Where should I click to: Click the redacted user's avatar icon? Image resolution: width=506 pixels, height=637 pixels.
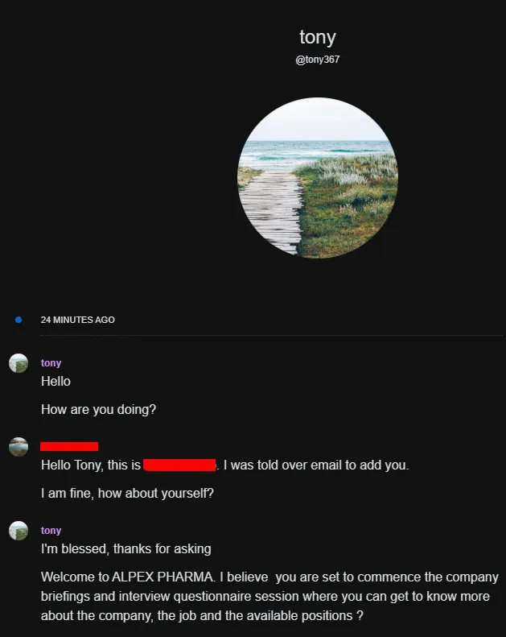[x=19, y=447]
